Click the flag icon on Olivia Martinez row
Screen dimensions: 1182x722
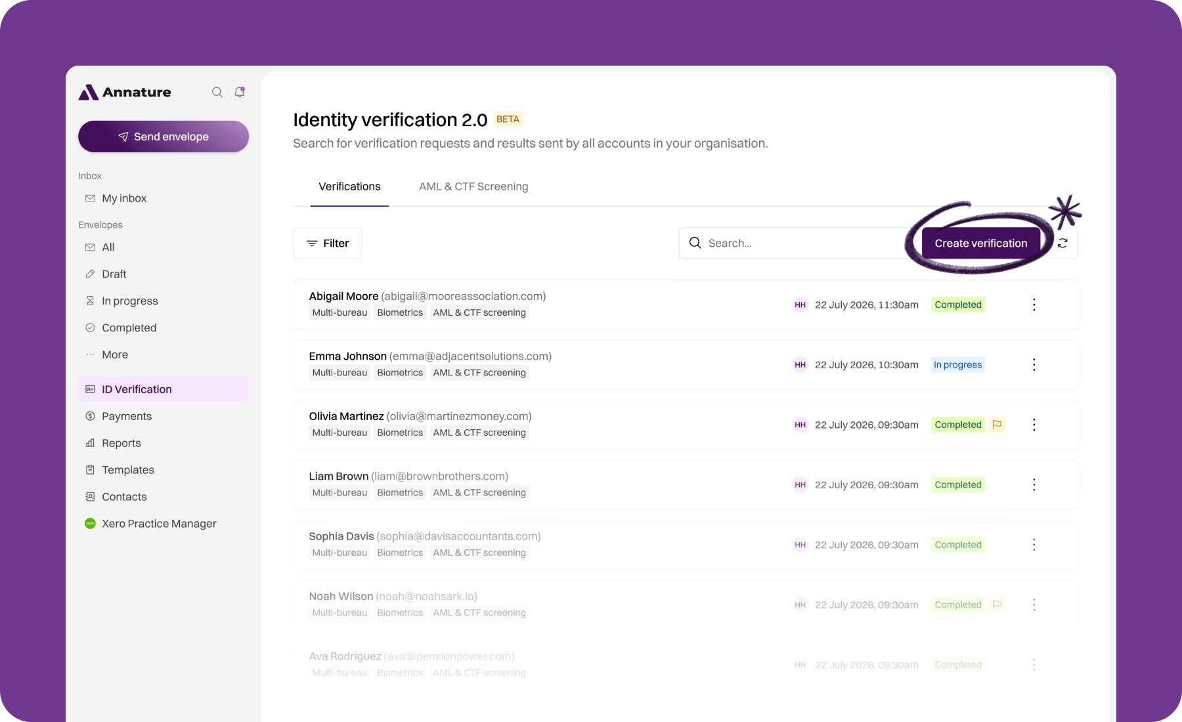[x=997, y=425]
